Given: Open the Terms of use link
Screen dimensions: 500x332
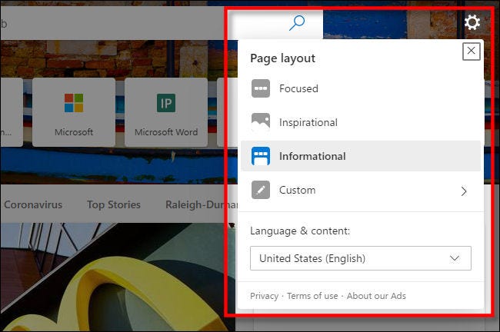Looking at the screenshot, I should point(312,296).
